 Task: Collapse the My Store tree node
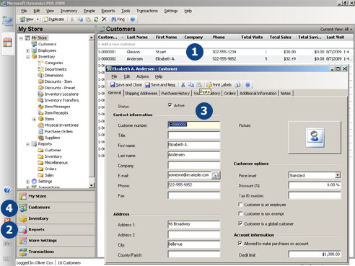click(21, 38)
